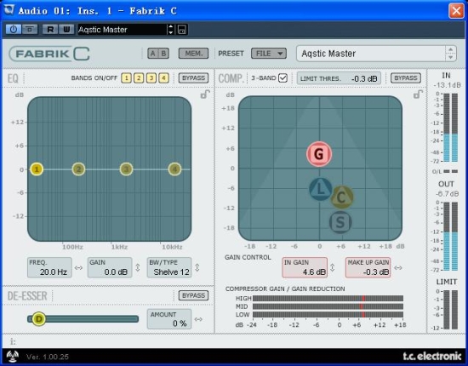Enable Read automation (R) button
The width and height of the screenshot is (468, 366).
[x=50, y=29]
